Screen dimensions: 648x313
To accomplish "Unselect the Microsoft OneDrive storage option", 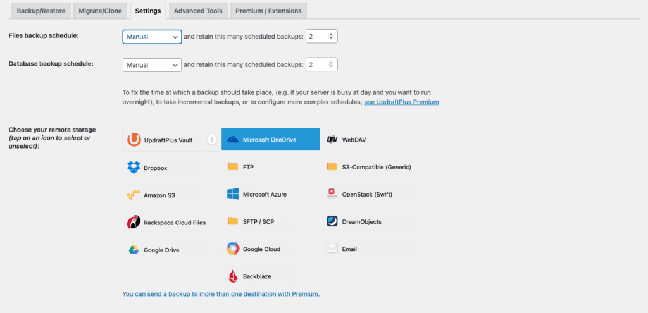I will click(x=270, y=140).
